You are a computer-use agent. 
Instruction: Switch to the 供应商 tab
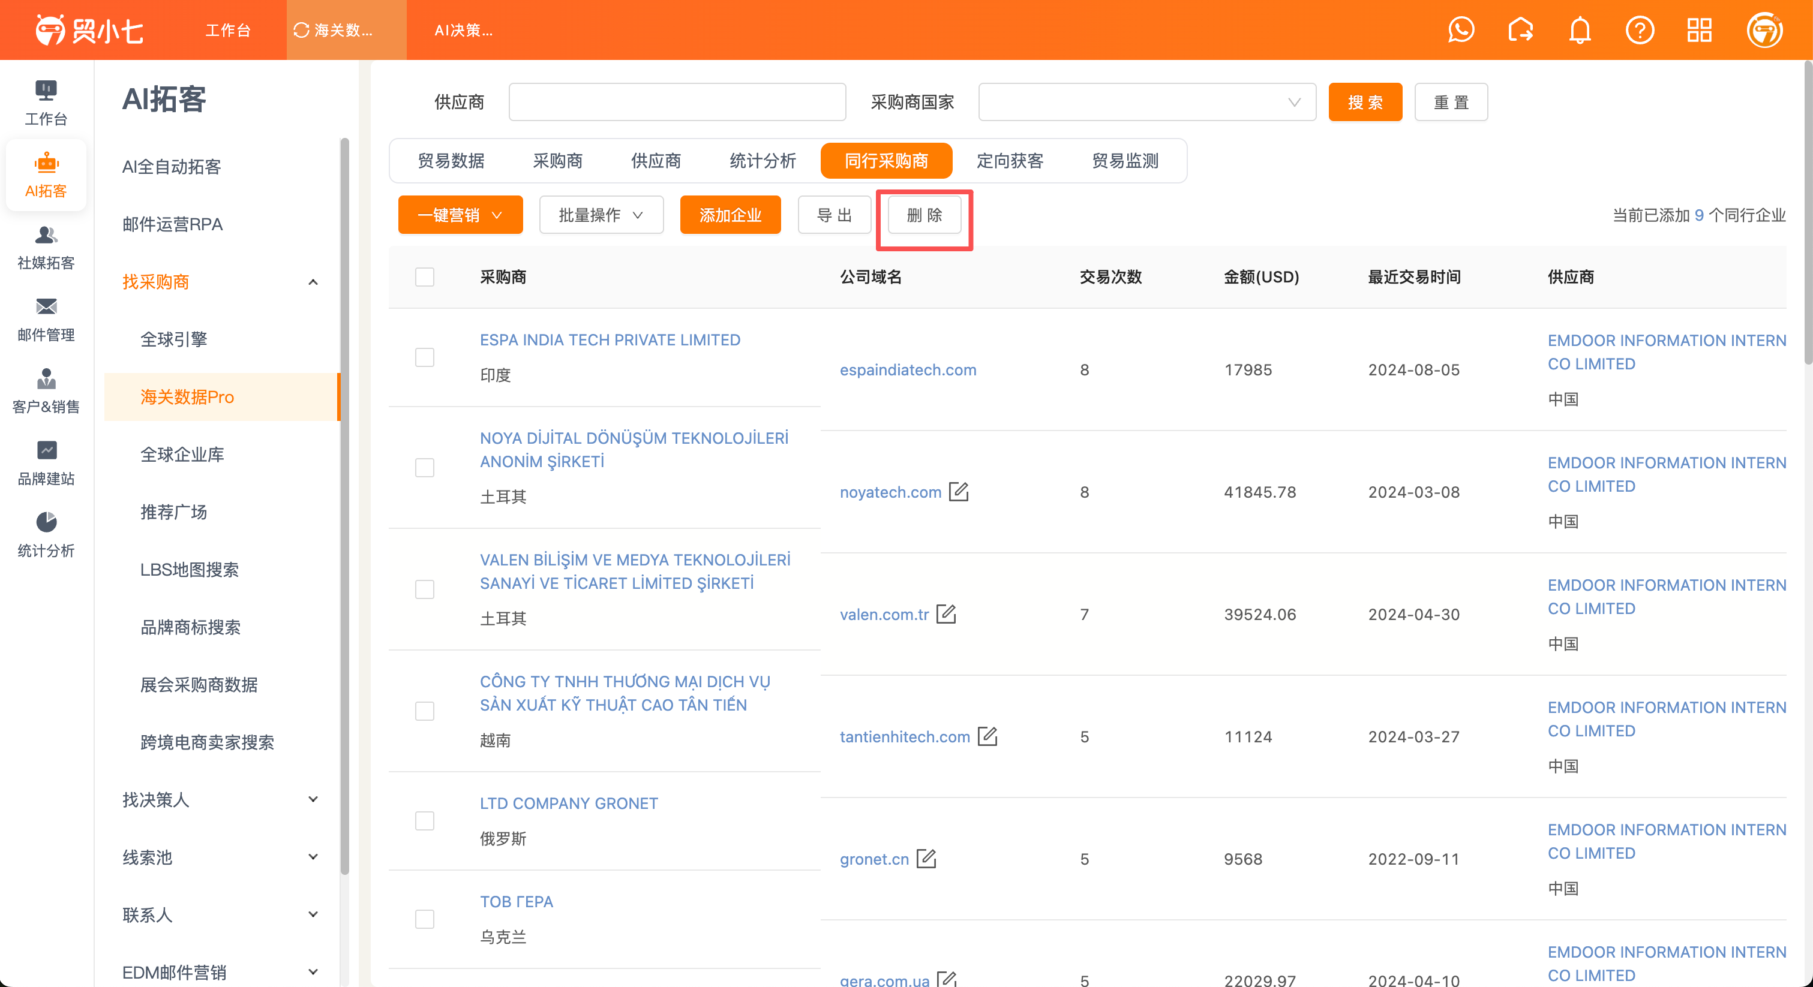(x=656, y=160)
